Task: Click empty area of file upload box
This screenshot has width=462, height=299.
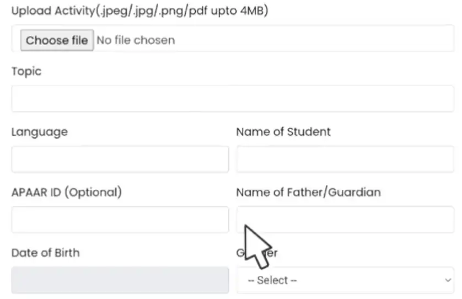Action: pos(313,39)
